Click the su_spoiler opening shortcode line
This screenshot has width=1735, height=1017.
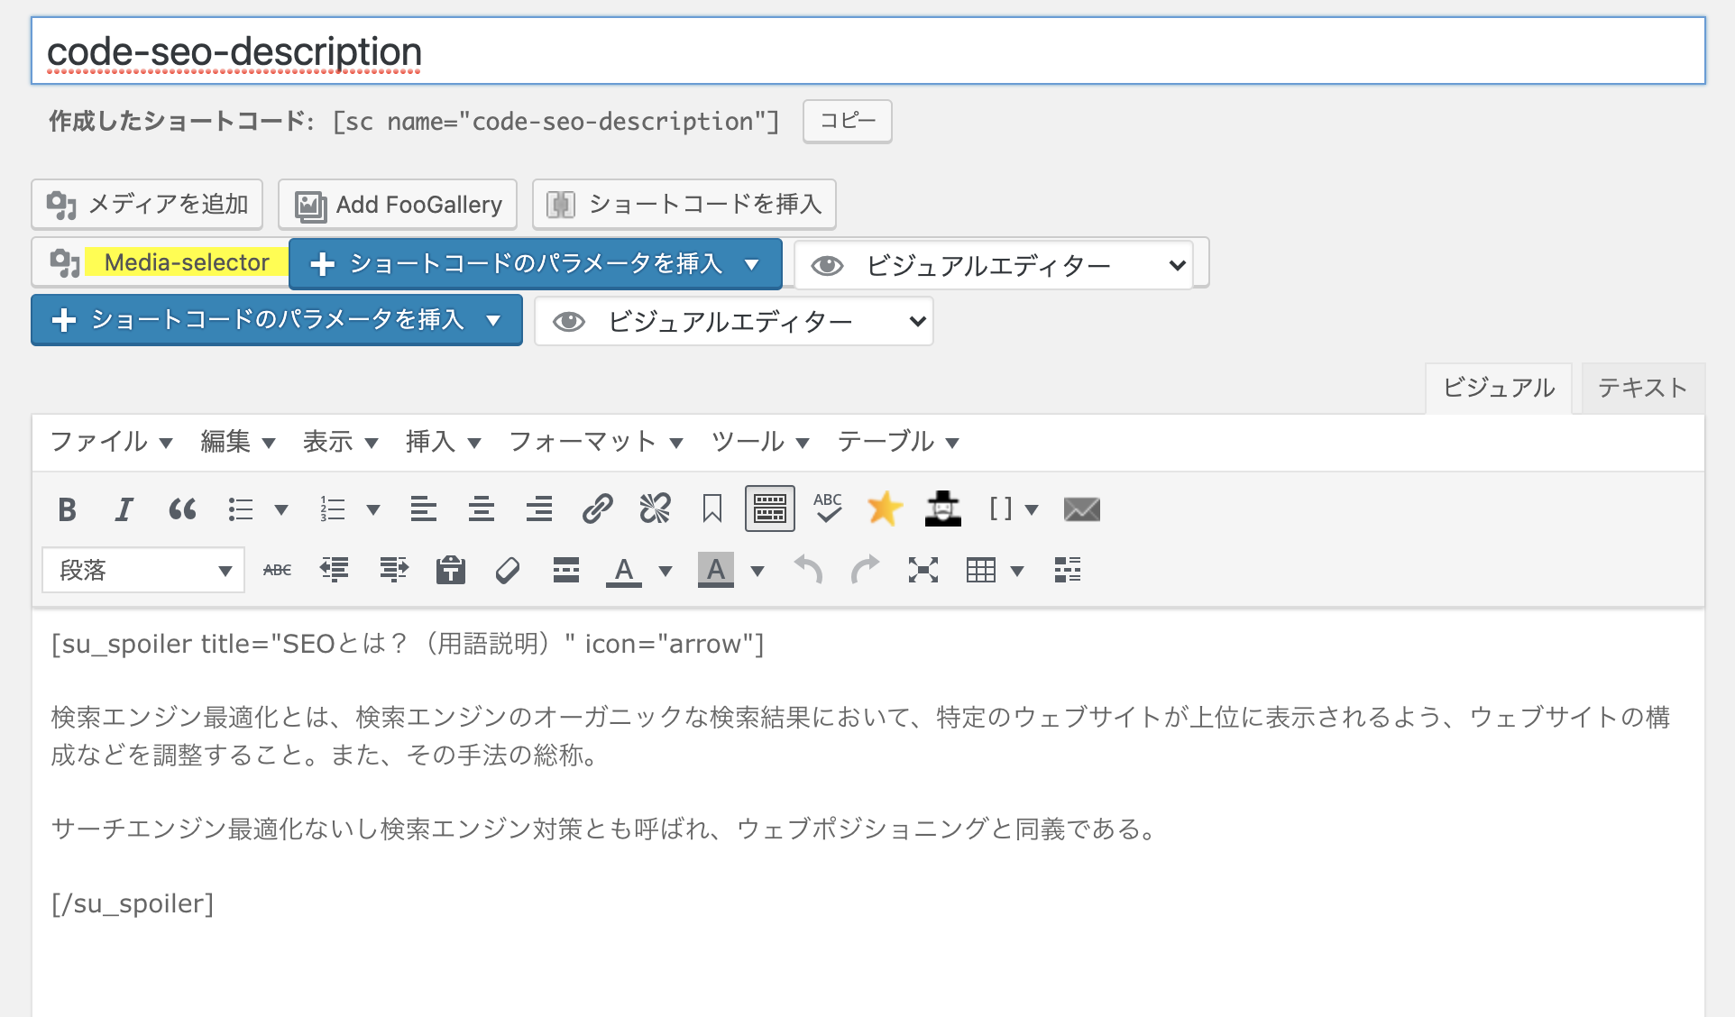[408, 644]
